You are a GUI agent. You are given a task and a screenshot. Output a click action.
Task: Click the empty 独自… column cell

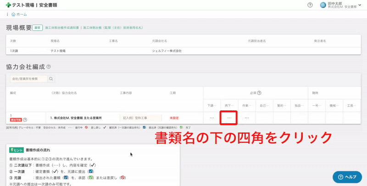coord(299,118)
